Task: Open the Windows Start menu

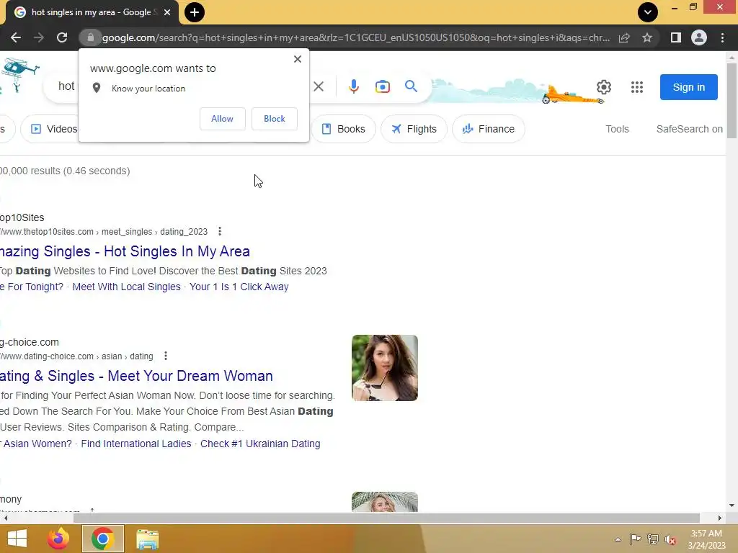Action: click(17, 539)
